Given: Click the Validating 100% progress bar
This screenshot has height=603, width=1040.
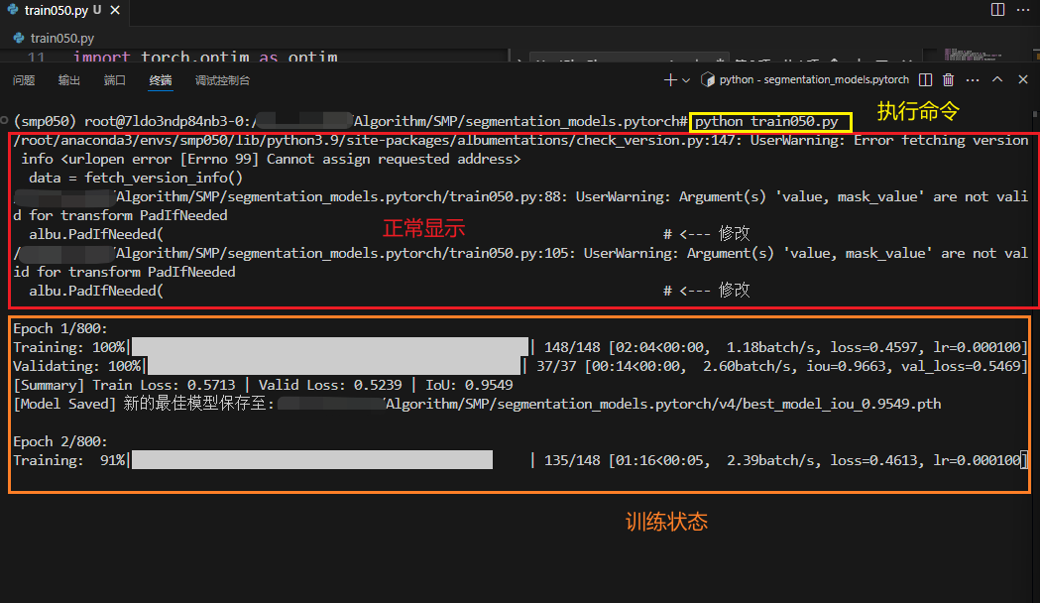Looking at the screenshot, I should coord(334,366).
